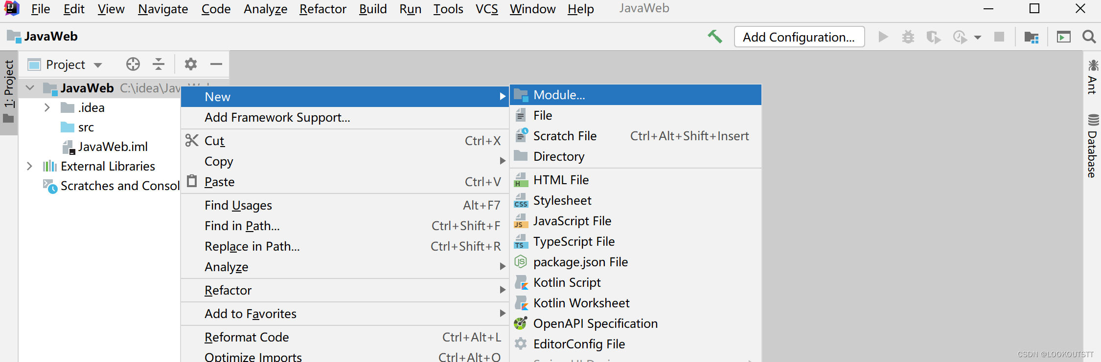This screenshot has height=362, width=1101.
Task: Select JavaScript File in New submenu
Action: click(636, 221)
